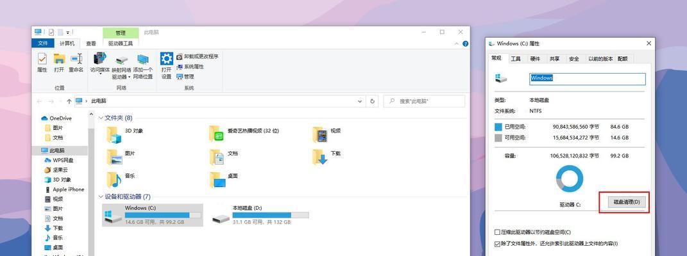This screenshot has height=256, width=687.
Task: Open the 访问媒体 dropdown arrow
Action: coord(100,74)
